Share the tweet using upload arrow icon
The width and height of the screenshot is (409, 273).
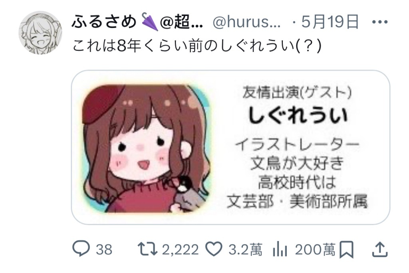[379, 249]
